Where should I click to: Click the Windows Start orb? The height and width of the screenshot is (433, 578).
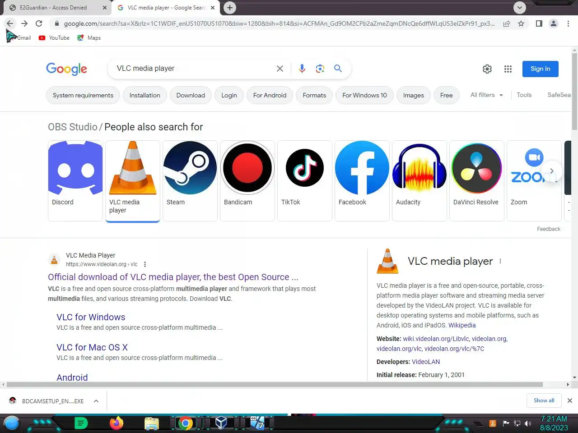point(12,423)
